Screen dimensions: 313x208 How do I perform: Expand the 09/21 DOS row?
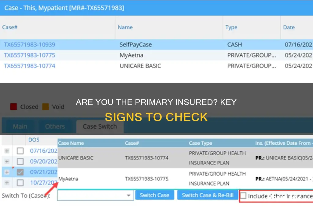7,172
